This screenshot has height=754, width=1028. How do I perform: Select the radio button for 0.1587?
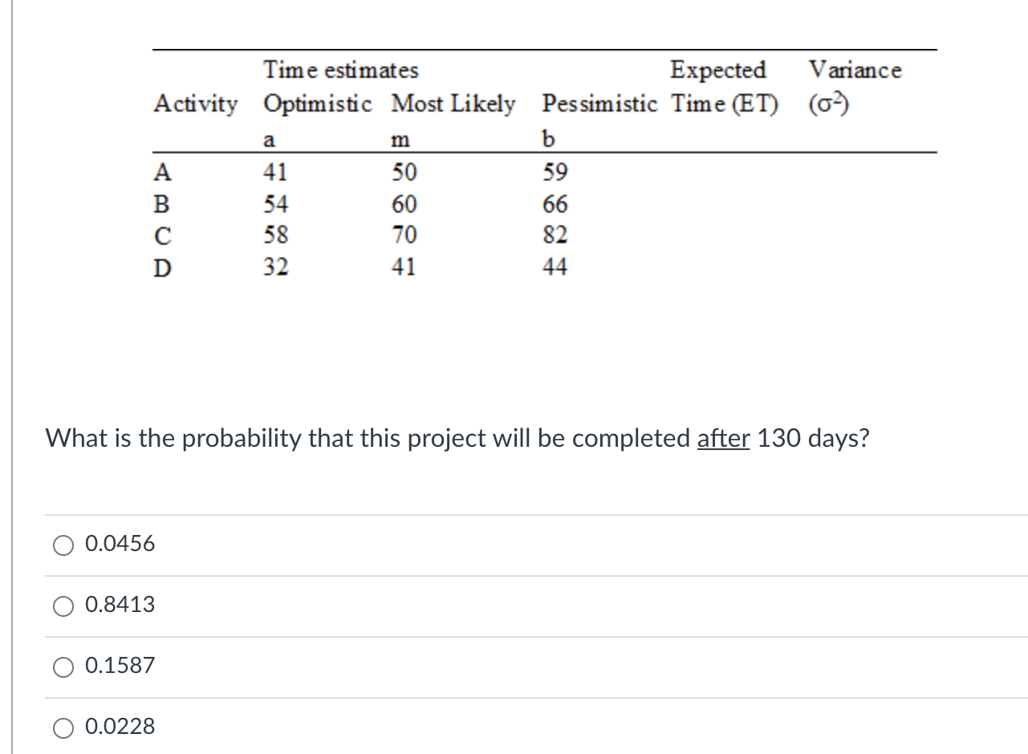tap(63, 667)
